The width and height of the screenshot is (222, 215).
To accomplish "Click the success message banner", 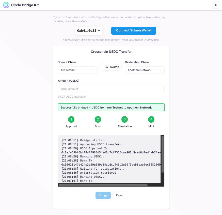I will tap(111, 107).
